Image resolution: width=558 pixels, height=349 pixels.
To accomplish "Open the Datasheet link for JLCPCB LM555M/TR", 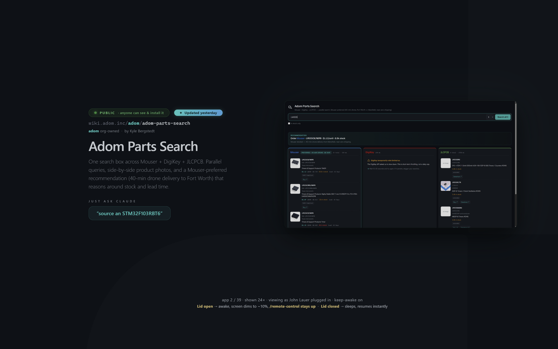I will [x=465, y=202].
